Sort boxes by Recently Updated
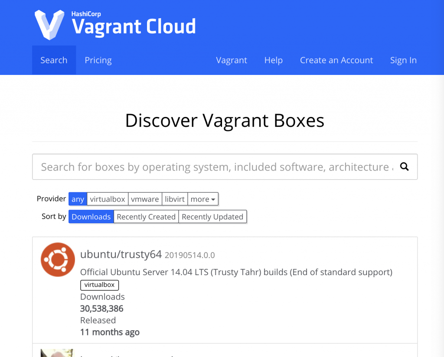This screenshot has width=444, height=357. pos(212,216)
